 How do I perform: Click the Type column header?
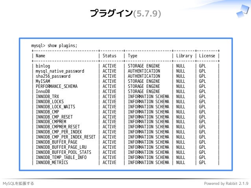pos(132,56)
